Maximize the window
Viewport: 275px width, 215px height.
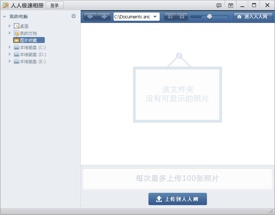pos(254,5)
